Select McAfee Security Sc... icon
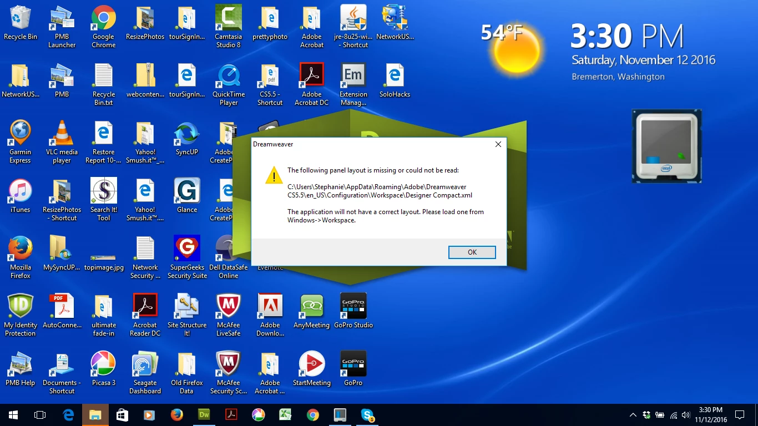This screenshot has height=426, width=758. tap(228, 373)
